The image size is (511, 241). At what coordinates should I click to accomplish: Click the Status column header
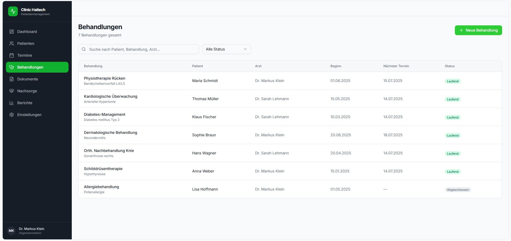click(450, 66)
